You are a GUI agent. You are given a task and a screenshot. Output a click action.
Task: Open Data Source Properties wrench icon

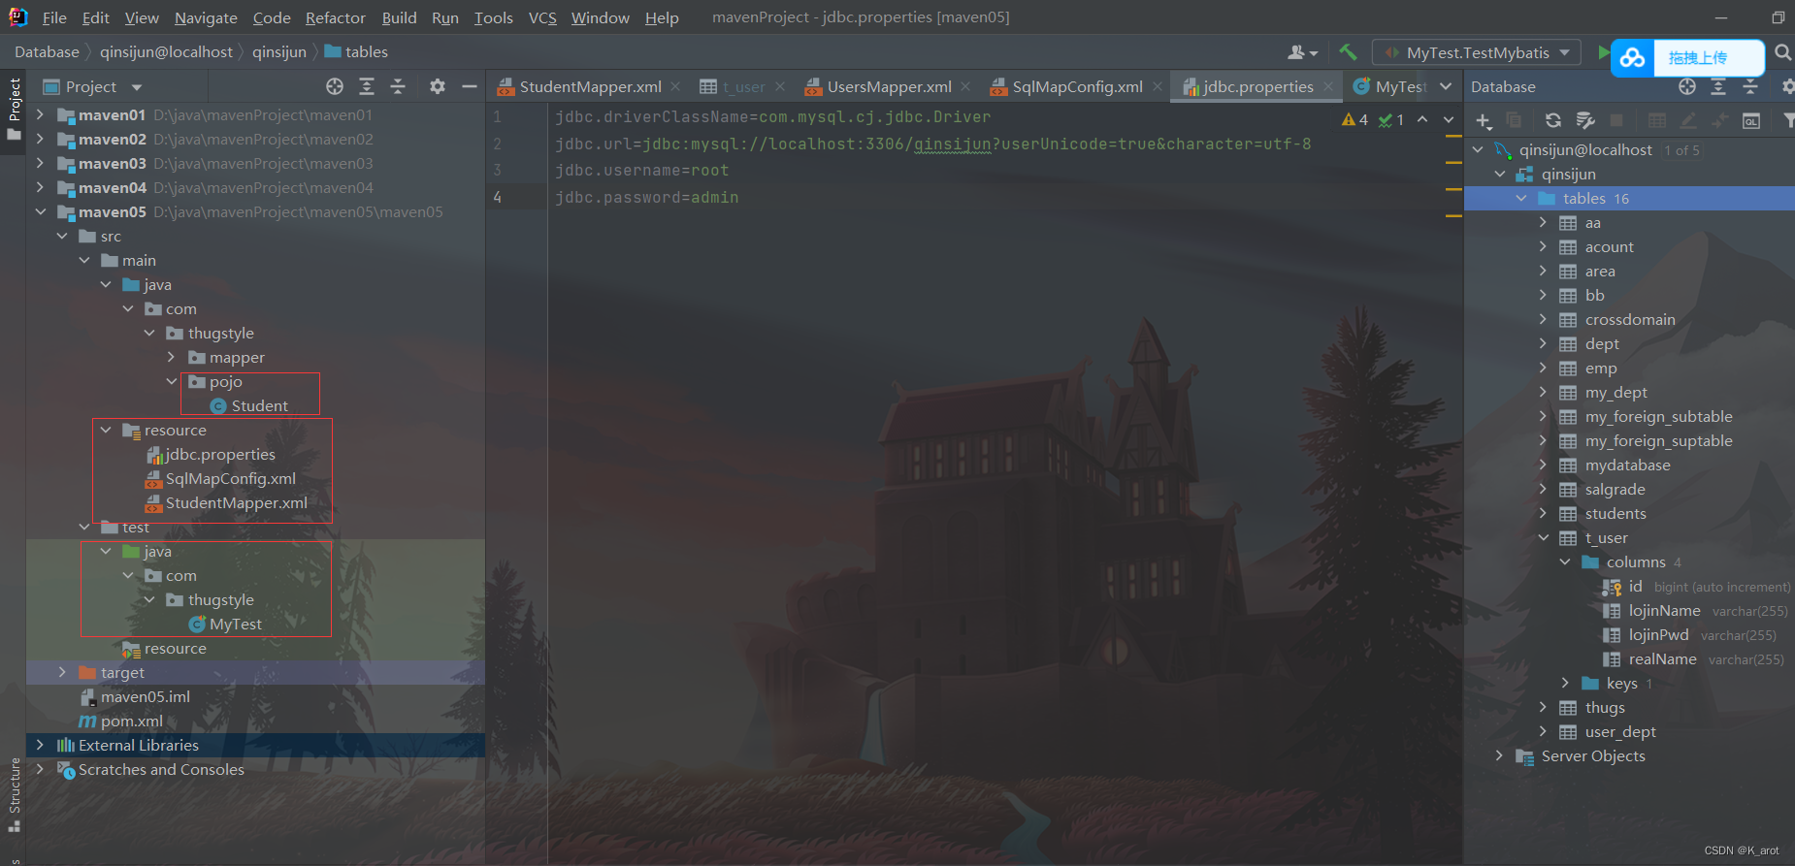tap(1585, 120)
